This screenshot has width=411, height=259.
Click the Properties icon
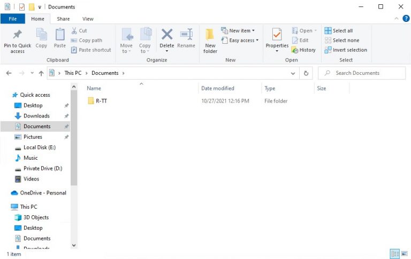pos(277,35)
